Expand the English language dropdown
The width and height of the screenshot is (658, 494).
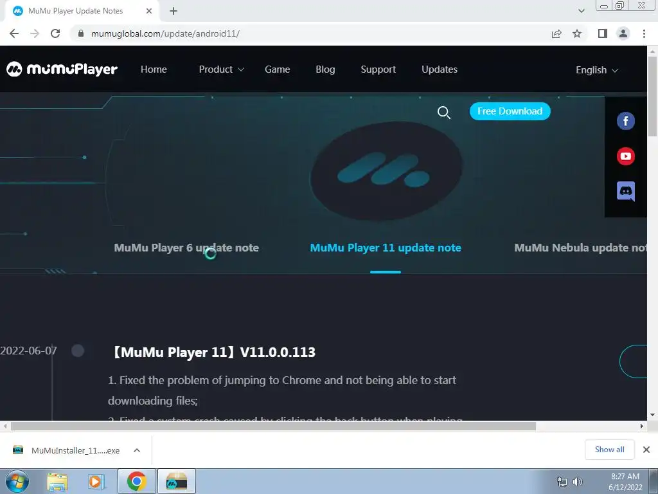point(597,70)
